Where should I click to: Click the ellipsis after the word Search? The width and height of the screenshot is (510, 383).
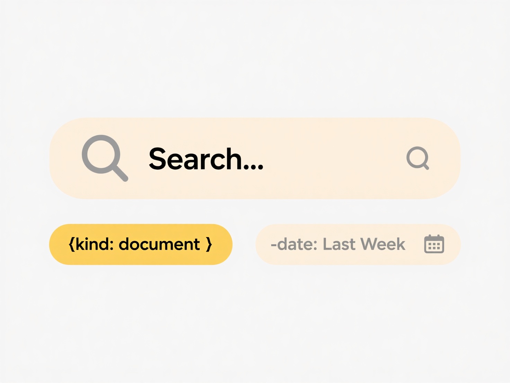point(254,167)
